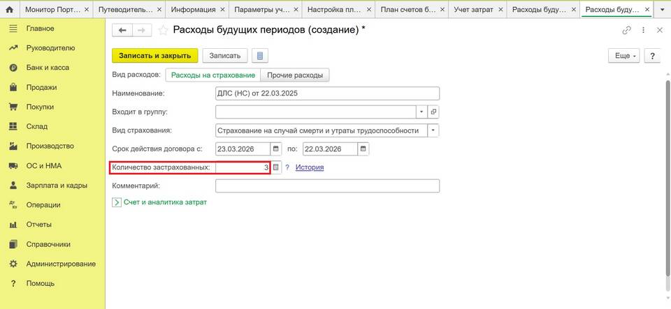The height and width of the screenshot is (309, 671).
Task: Open calculator for Количество застрахованных field
Action: click(x=276, y=167)
